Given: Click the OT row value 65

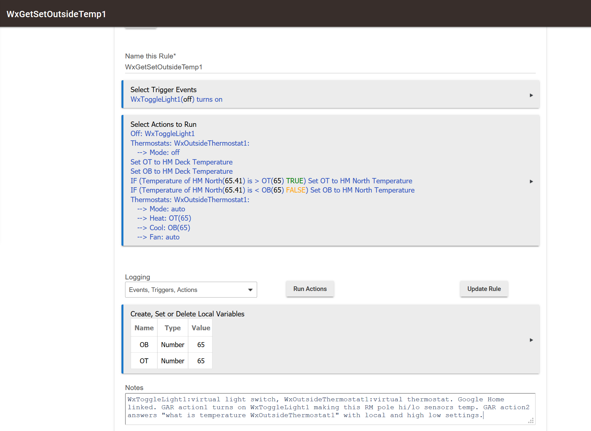Looking at the screenshot, I should click(x=201, y=361).
